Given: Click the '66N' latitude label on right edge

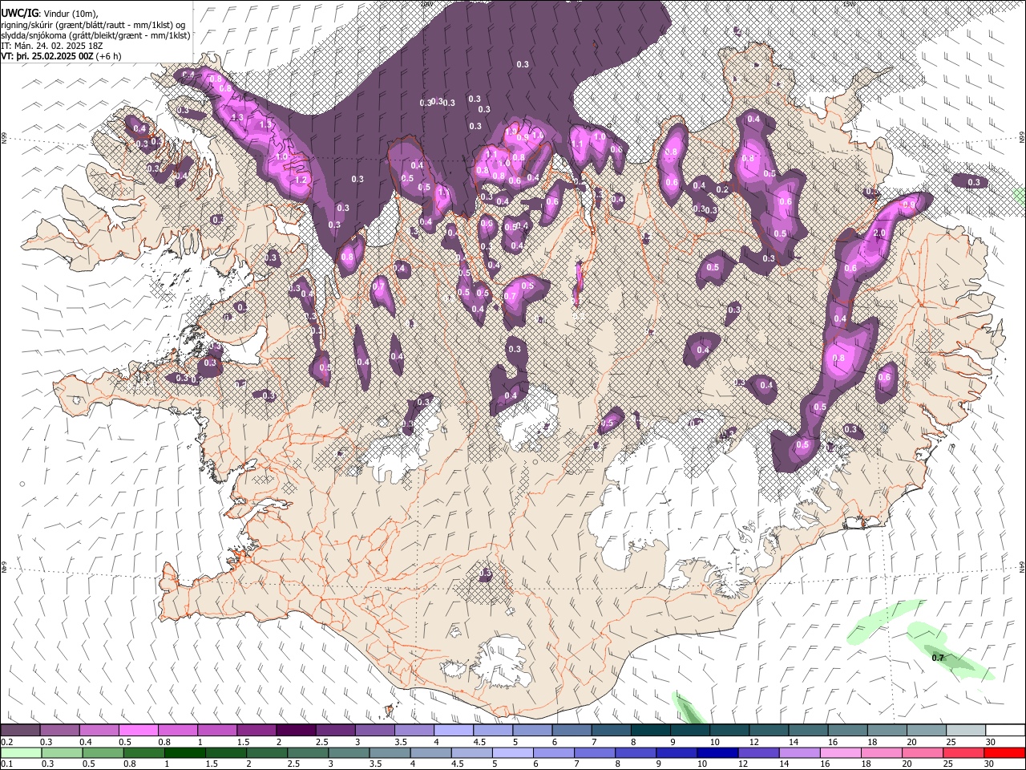Looking at the screenshot, I should [x=1022, y=138].
